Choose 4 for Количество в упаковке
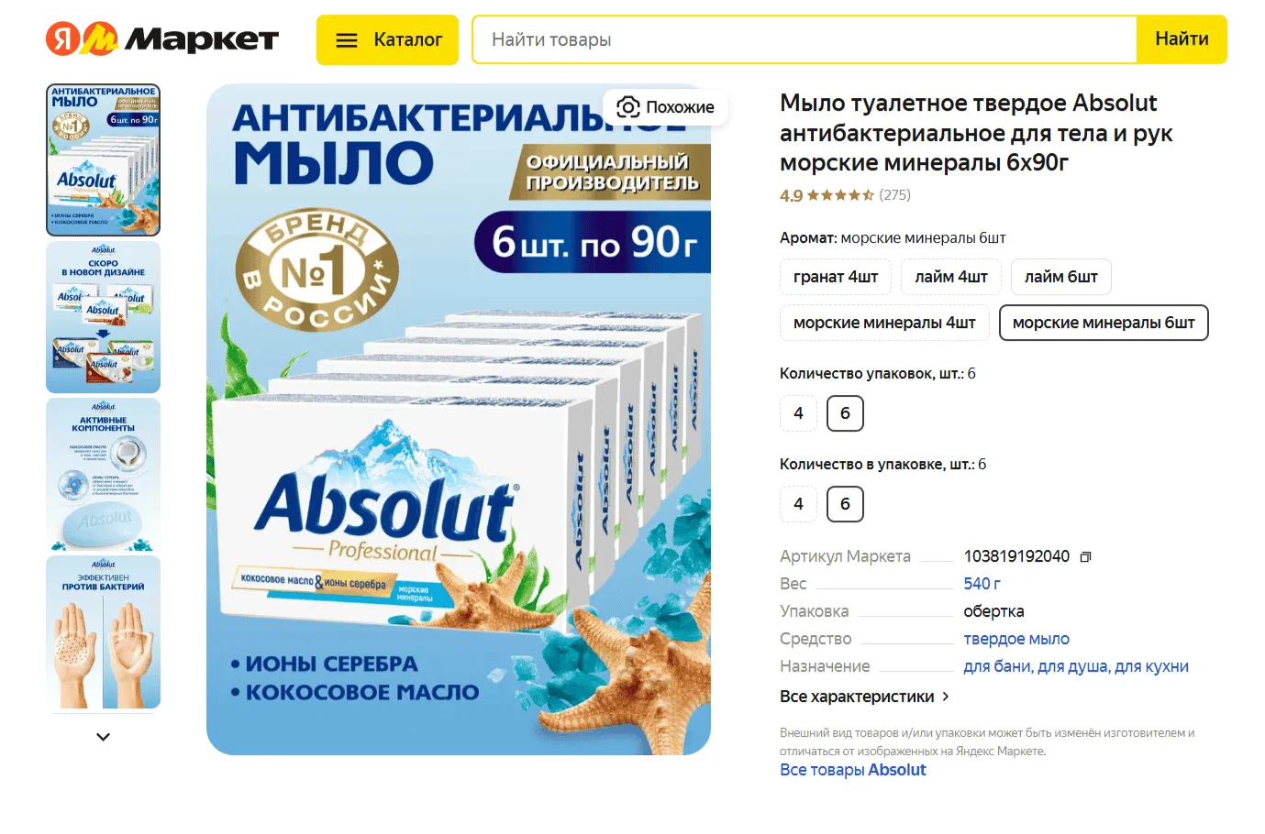This screenshot has height=834, width=1265. (x=798, y=504)
